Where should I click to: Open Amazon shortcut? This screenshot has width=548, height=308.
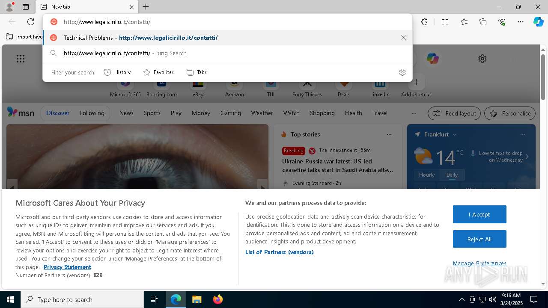click(234, 89)
